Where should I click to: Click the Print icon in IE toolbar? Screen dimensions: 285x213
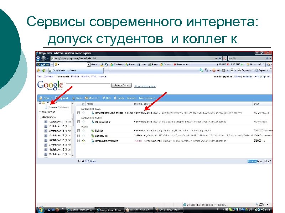(232, 70)
